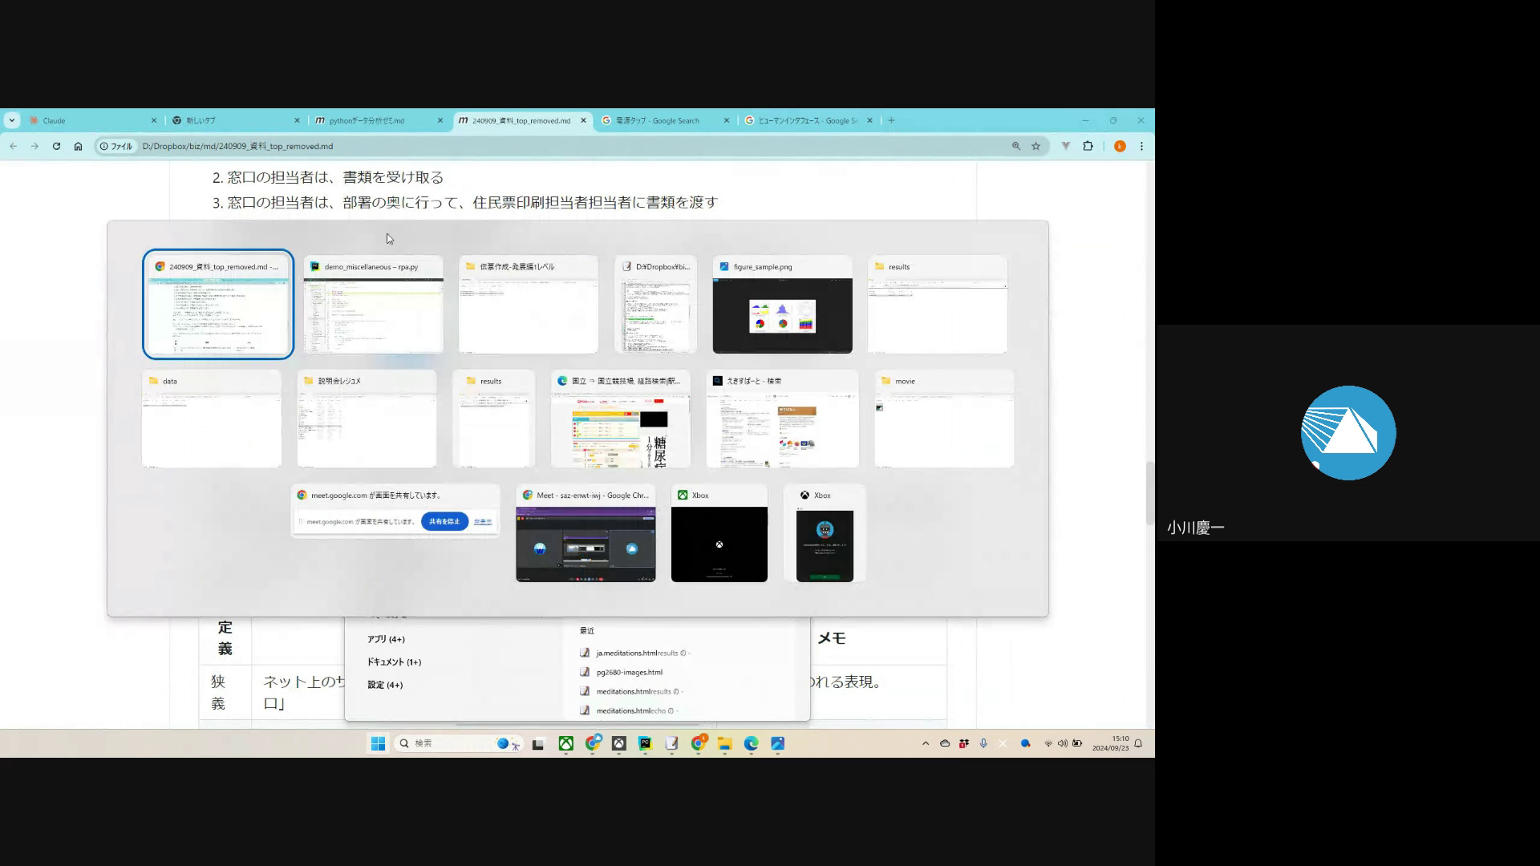Viewport: 1540px width, 866px height.
Task: Expand the Chrome tab search dropdown arrow
Action: coord(12,120)
